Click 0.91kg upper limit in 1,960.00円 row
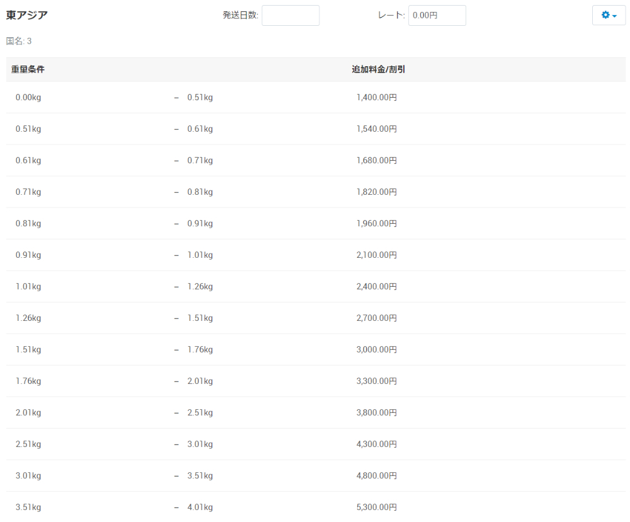 click(x=200, y=224)
